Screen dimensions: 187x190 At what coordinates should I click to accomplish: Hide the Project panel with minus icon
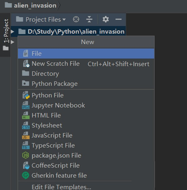(118, 19)
